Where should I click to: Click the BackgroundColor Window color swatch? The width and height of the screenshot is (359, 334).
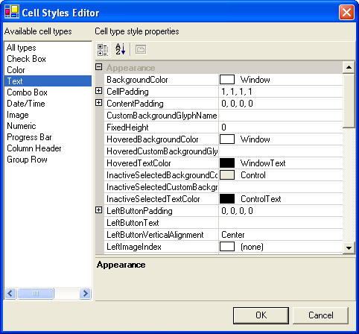(x=227, y=80)
